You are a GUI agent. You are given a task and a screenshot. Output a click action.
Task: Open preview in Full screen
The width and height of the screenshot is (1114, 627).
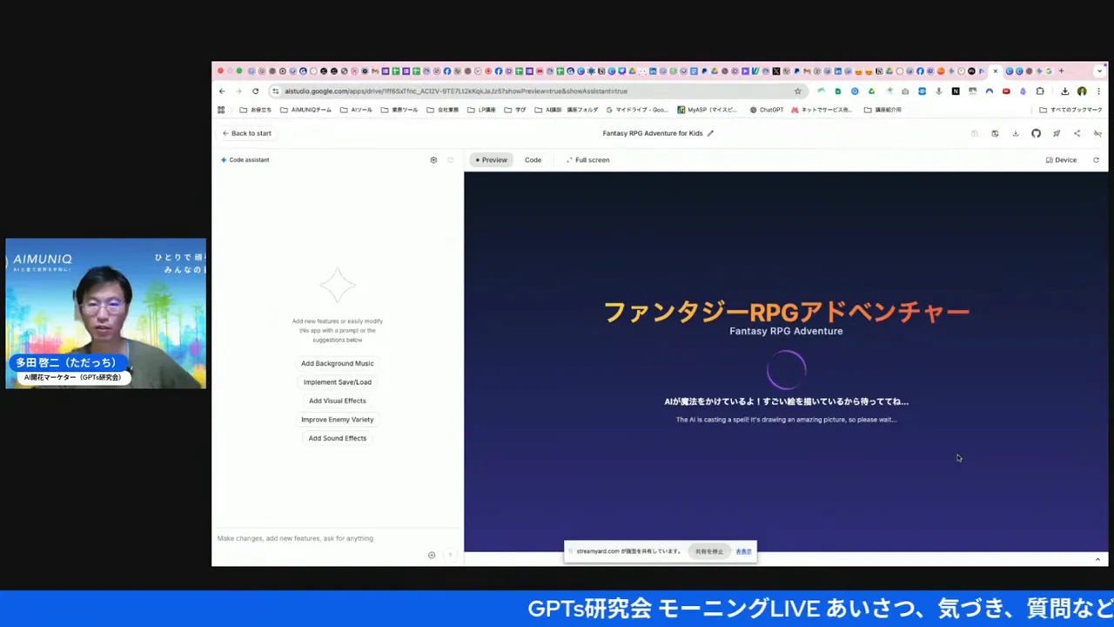587,160
